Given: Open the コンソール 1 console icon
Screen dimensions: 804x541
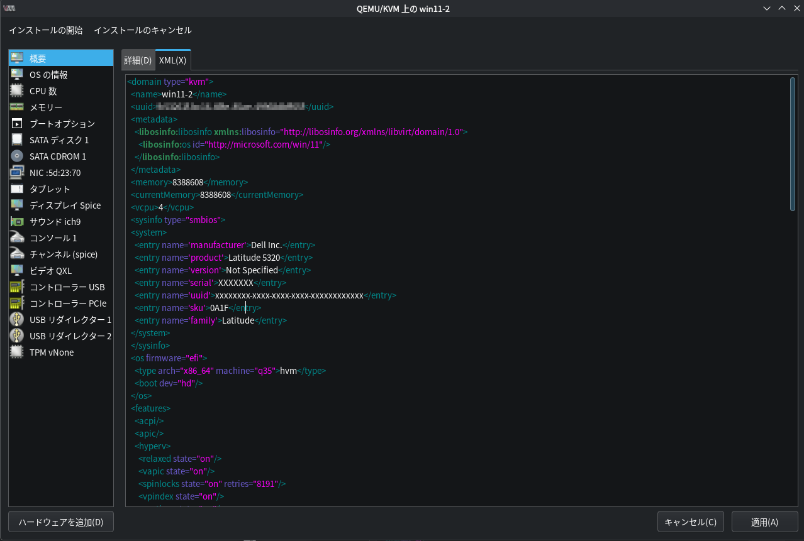Looking at the screenshot, I should click(x=17, y=238).
